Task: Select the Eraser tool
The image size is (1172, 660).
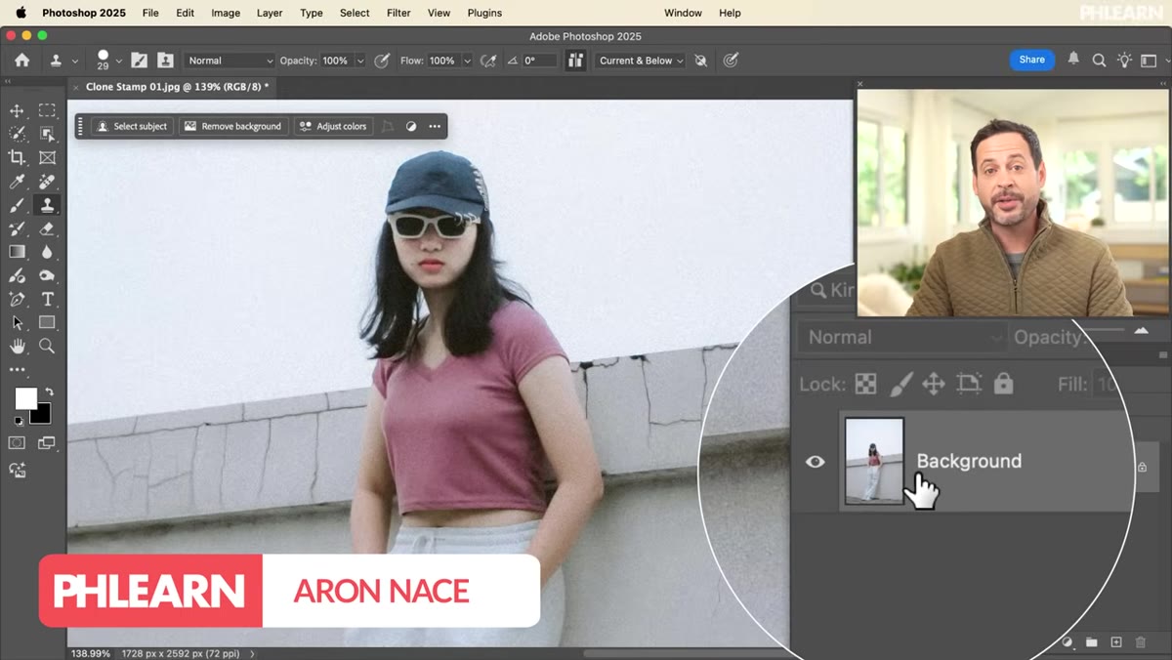Action: click(47, 228)
